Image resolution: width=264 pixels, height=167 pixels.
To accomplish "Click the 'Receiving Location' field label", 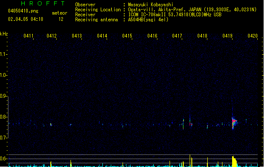I will (x=98, y=10).
